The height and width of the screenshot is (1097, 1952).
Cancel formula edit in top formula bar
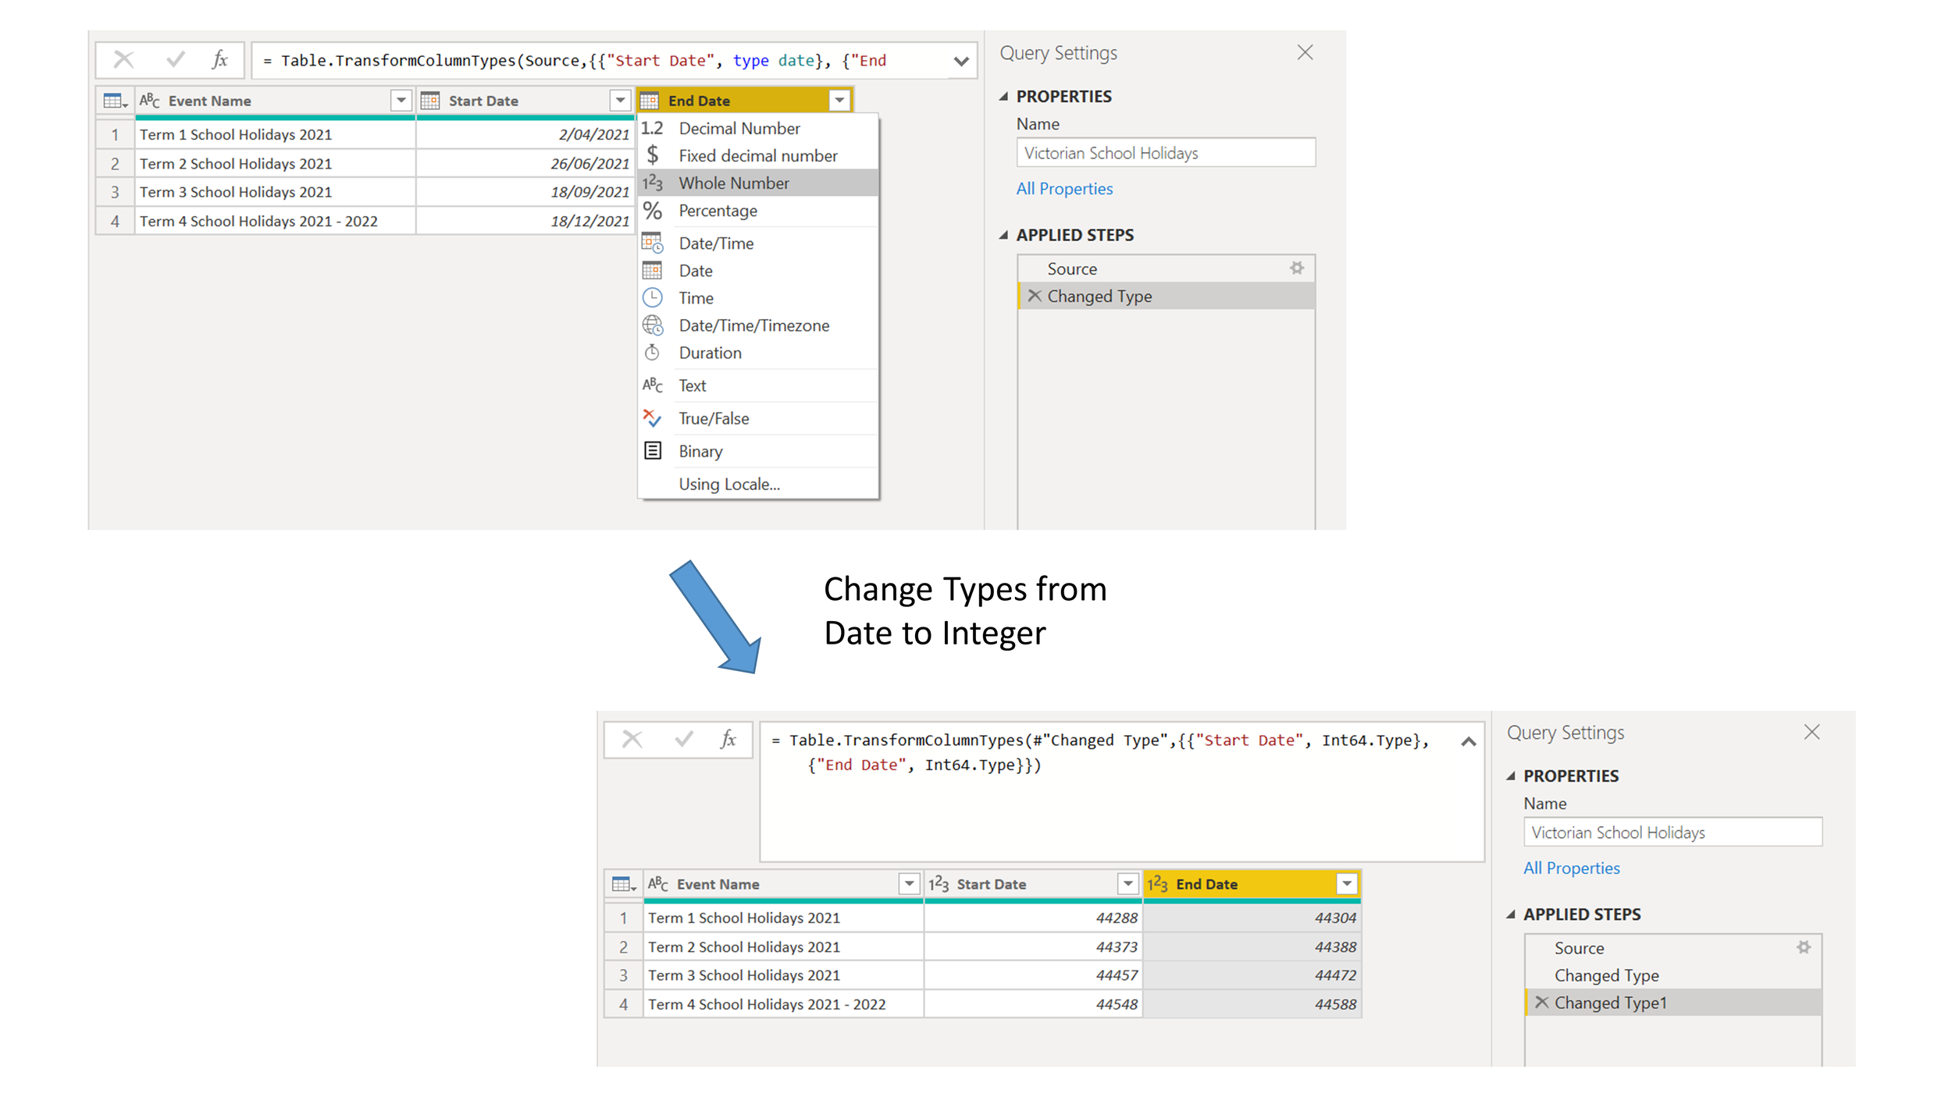pos(123,59)
